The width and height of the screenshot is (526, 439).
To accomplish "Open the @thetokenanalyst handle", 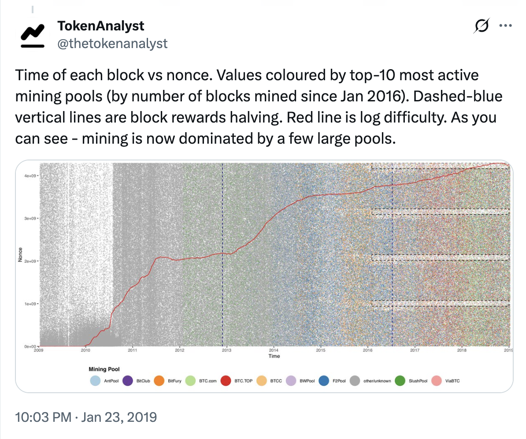I will click(111, 43).
